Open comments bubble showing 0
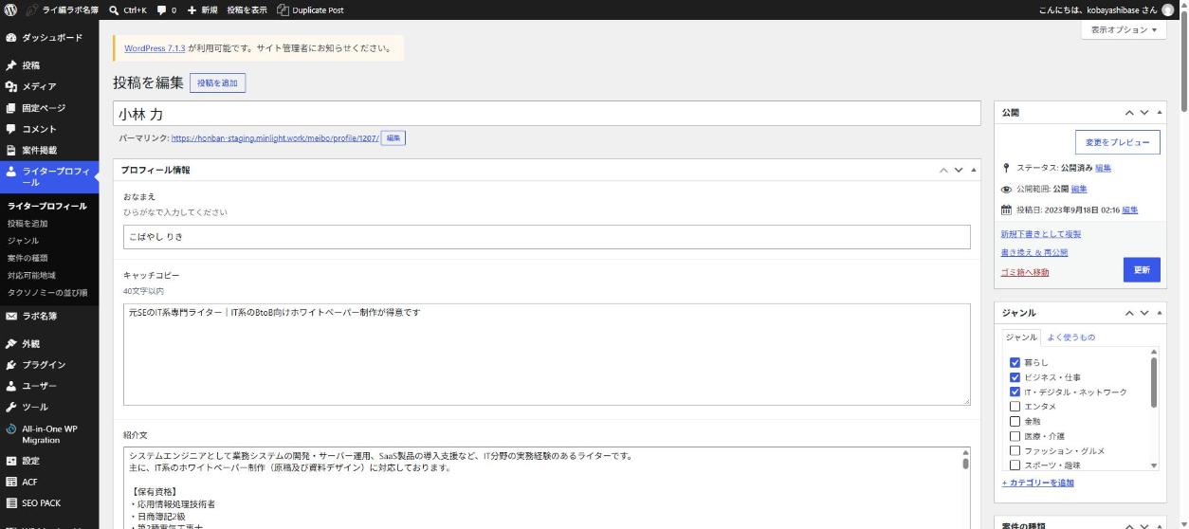Image resolution: width=1189 pixels, height=529 pixels. click(166, 9)
